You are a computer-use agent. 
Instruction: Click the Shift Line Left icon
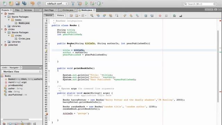[x=146, y=16]
